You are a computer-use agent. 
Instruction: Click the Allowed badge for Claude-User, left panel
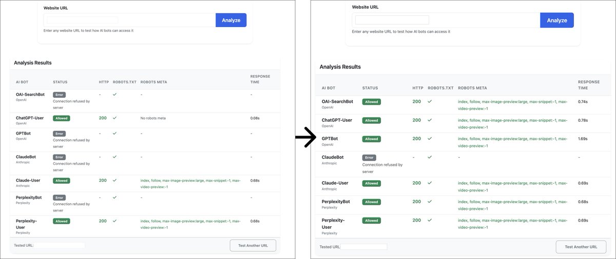(61, 181)
